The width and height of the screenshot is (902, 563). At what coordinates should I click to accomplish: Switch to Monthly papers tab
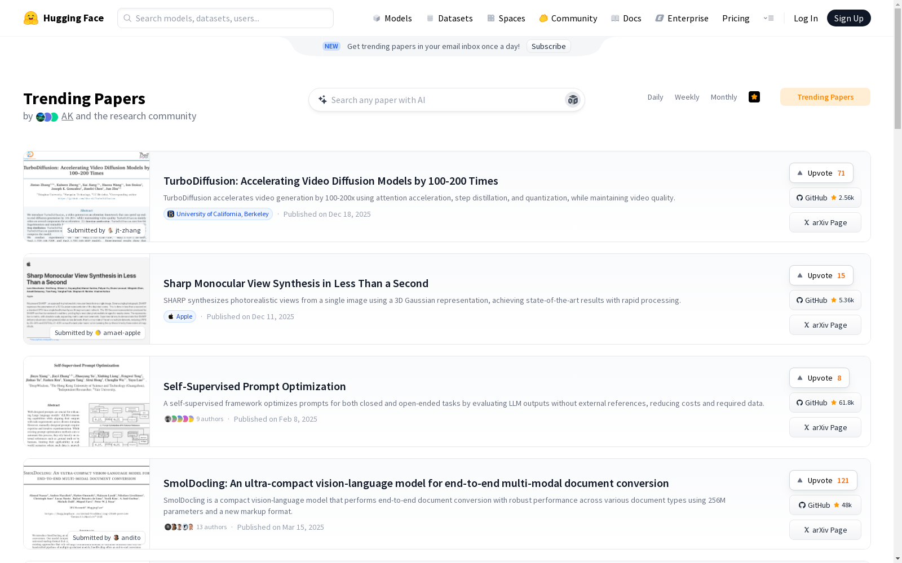724,97
